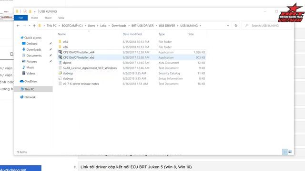
Task: Select the CP210xVCPInstaller_x86 application icon
Action: [60, 57]
